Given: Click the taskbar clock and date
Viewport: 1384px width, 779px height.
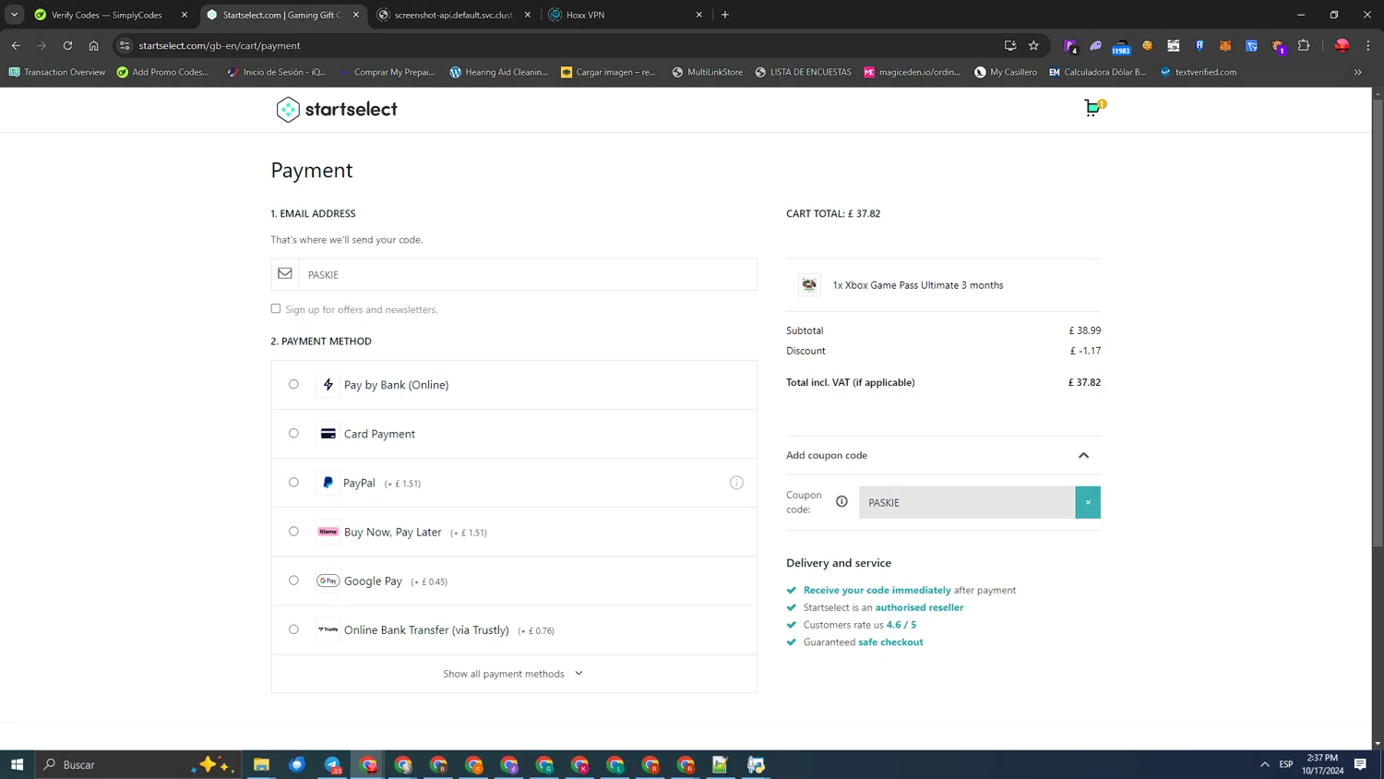Looking at the screenshot, I should tap(1322, 764).
